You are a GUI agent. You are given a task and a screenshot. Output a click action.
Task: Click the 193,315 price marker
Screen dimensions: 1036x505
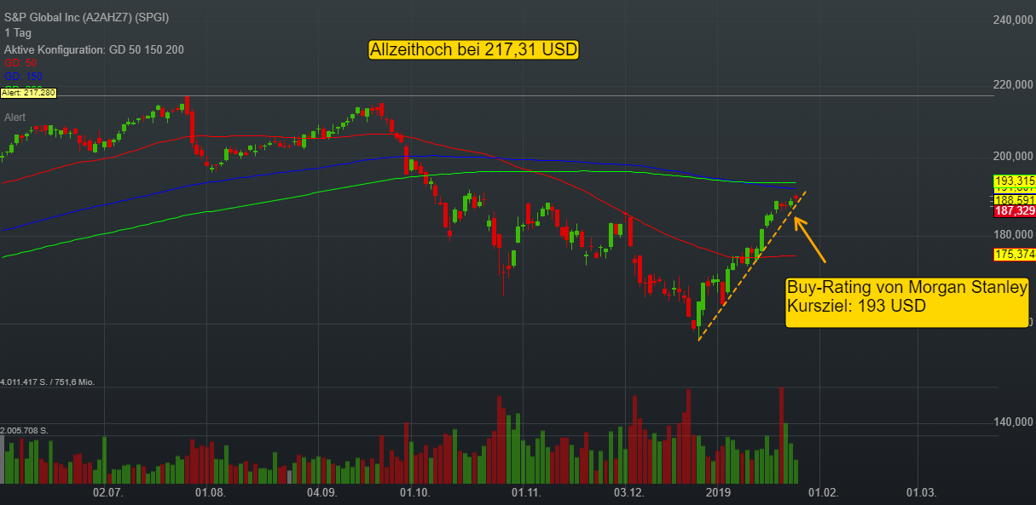(1015, 181)
